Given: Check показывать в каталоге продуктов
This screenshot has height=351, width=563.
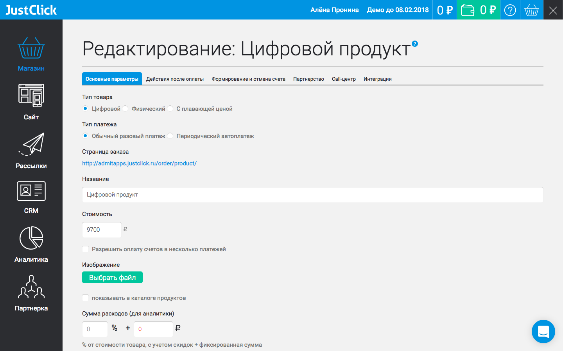Looking at the screenshot, I should pos(85,298).
